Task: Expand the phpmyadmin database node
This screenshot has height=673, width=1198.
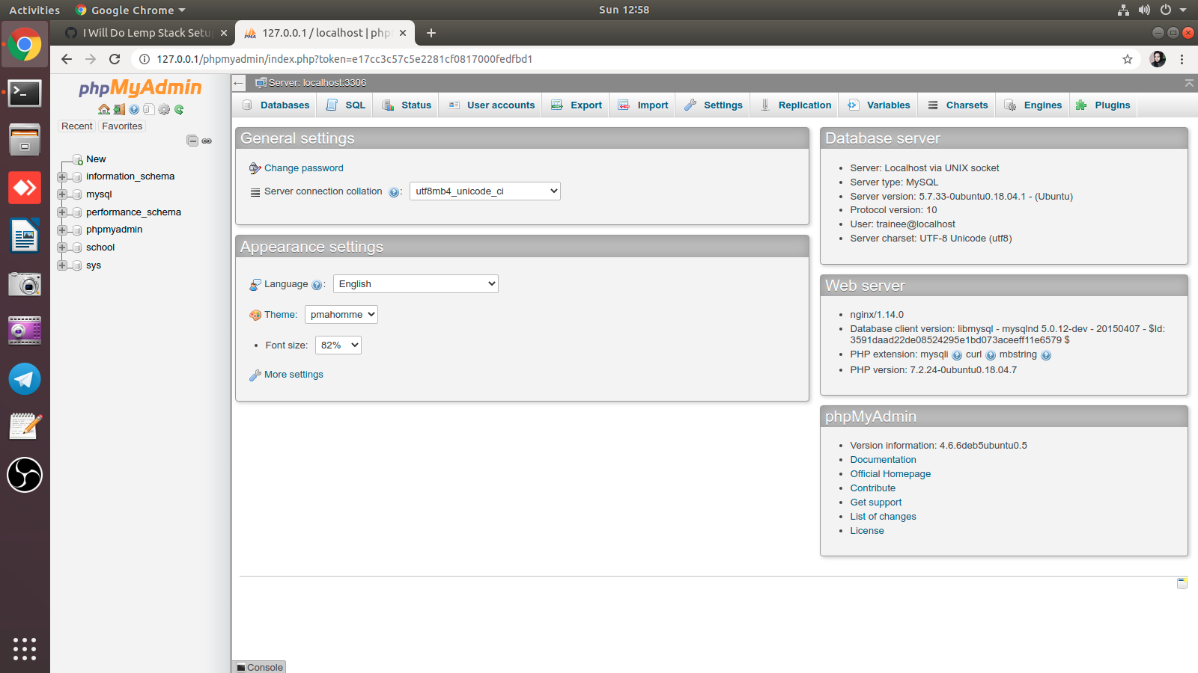Action: click(x=62, y=230)
